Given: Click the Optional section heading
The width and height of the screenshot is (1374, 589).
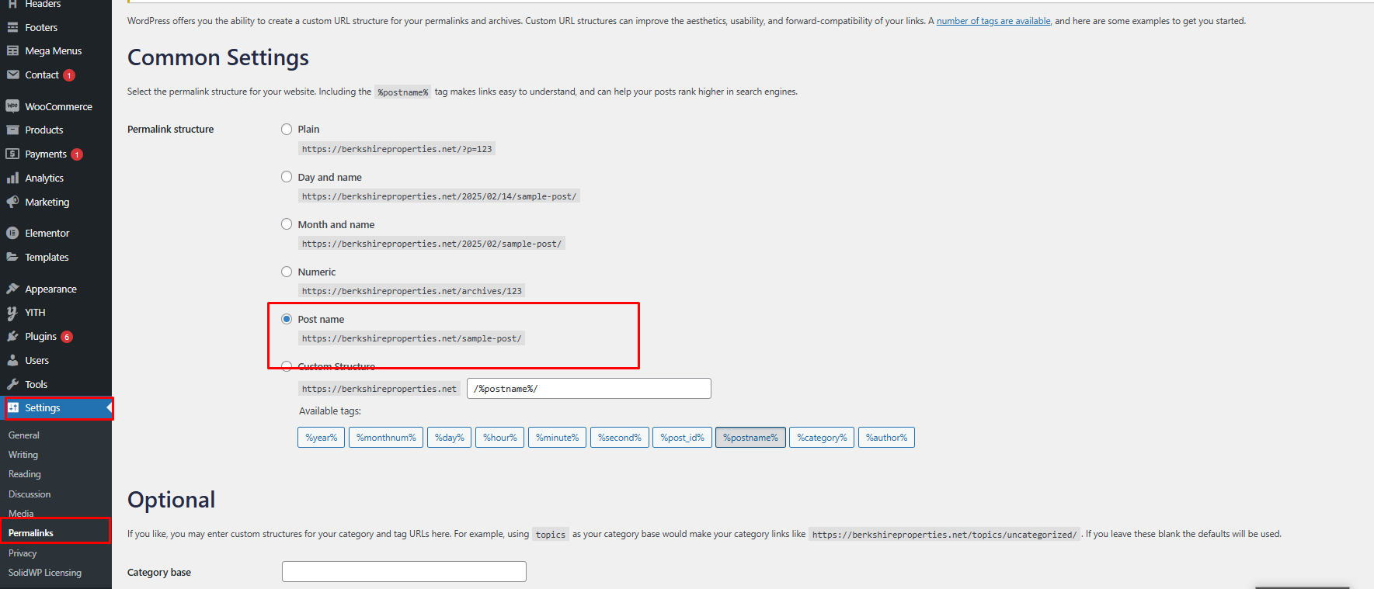Looking at the screenshot, I should (172, 500).
